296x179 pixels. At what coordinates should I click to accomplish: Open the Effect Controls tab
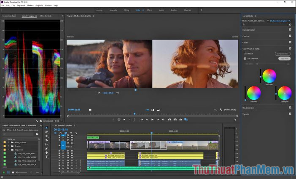[46, 16]
